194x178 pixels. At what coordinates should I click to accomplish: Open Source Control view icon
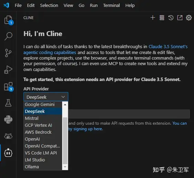click(8, 53)
